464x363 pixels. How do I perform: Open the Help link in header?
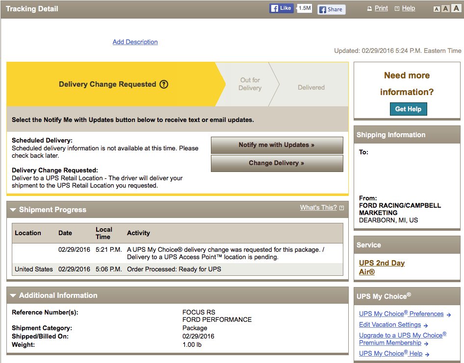[409, 8]
